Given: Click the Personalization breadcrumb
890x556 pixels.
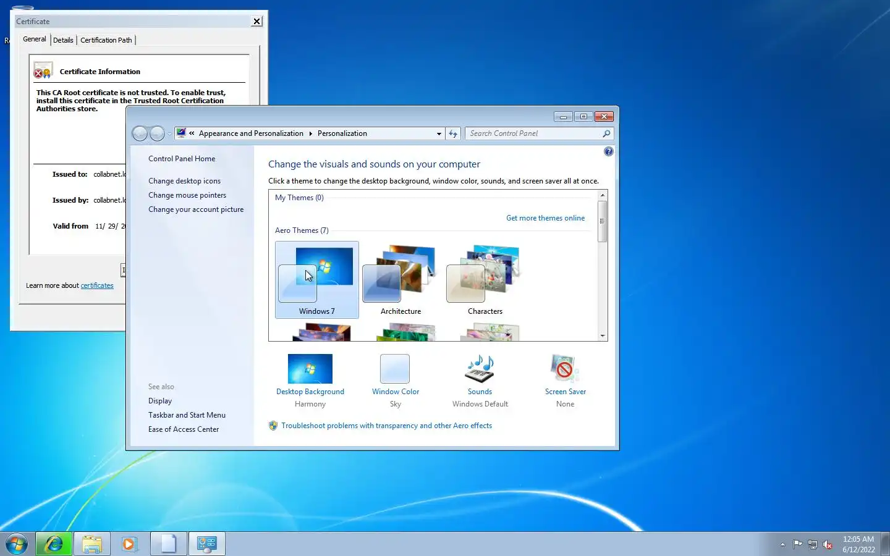Looking at the screenshot, I should [x=342, y=133].
